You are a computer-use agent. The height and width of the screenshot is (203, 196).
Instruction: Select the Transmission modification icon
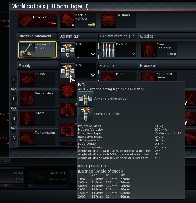click(x=27, y=138)
